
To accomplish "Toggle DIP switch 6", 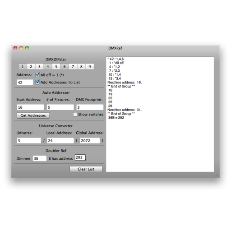I will (65, 66).
